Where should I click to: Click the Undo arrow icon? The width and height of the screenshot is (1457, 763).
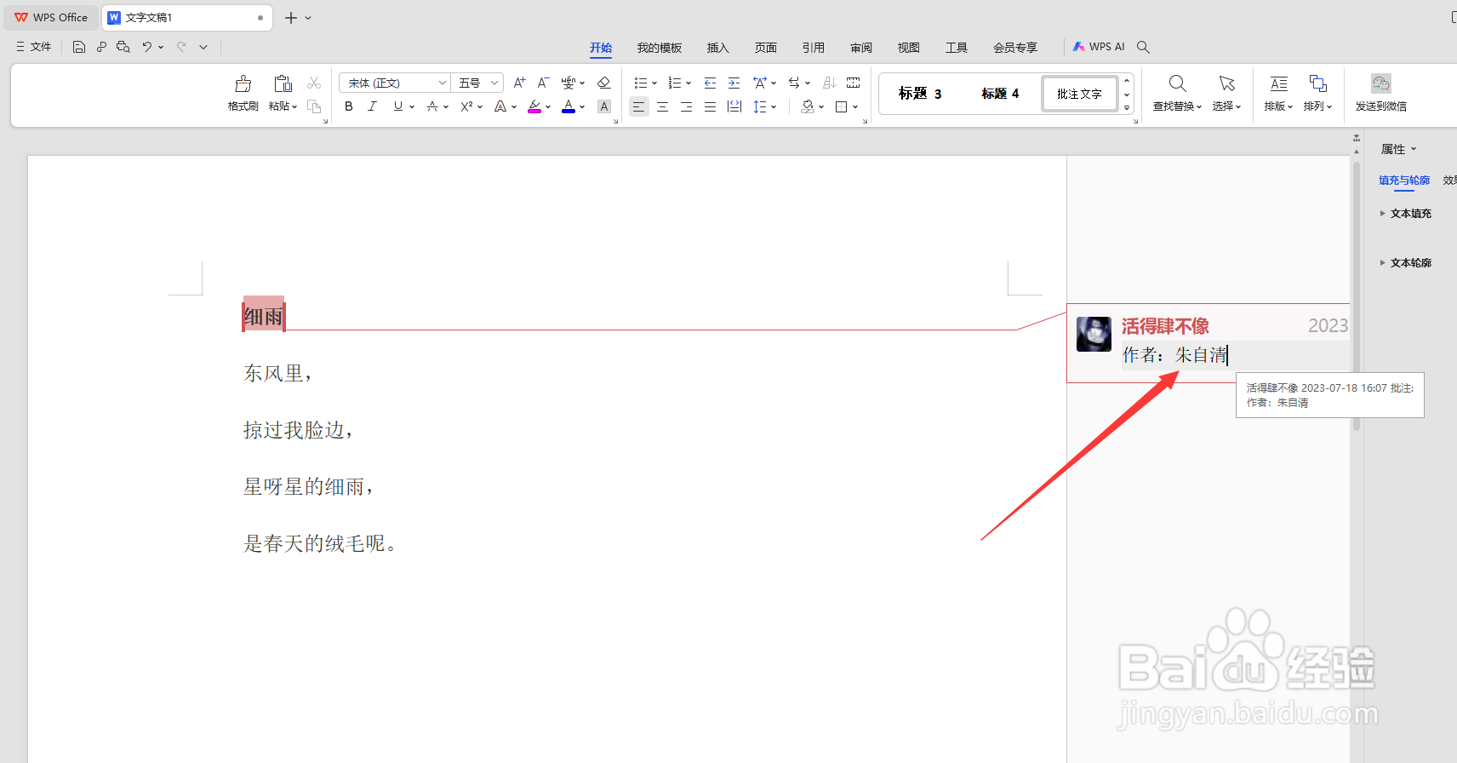point(146,47)
